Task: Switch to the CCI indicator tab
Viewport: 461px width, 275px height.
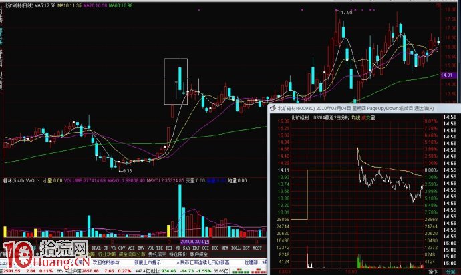Action: [x=206, y=248]
